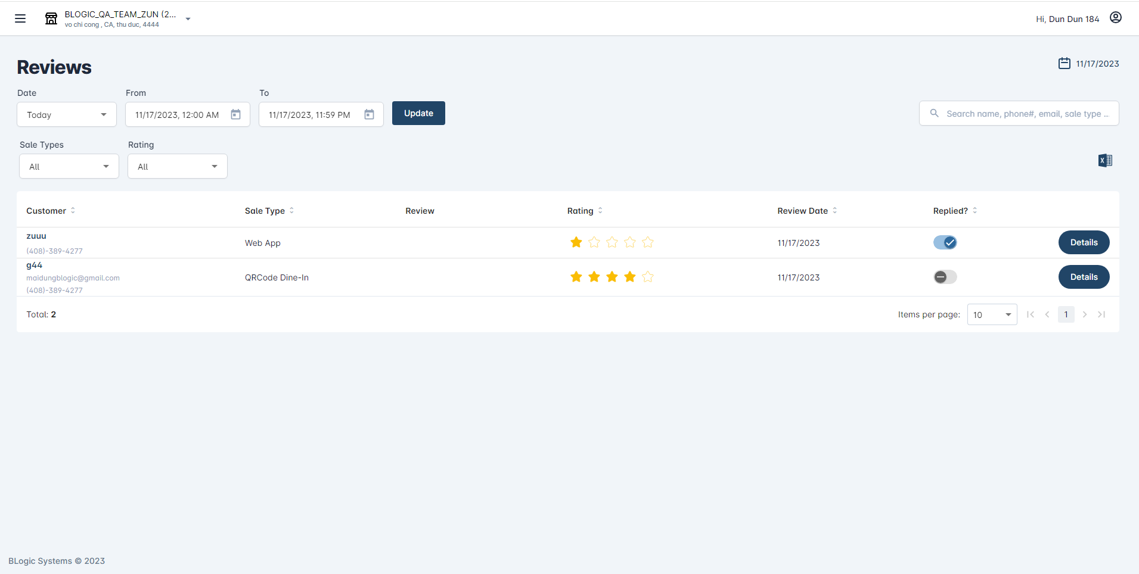Turn on the Replied toggle for g44

click(945, 277)
